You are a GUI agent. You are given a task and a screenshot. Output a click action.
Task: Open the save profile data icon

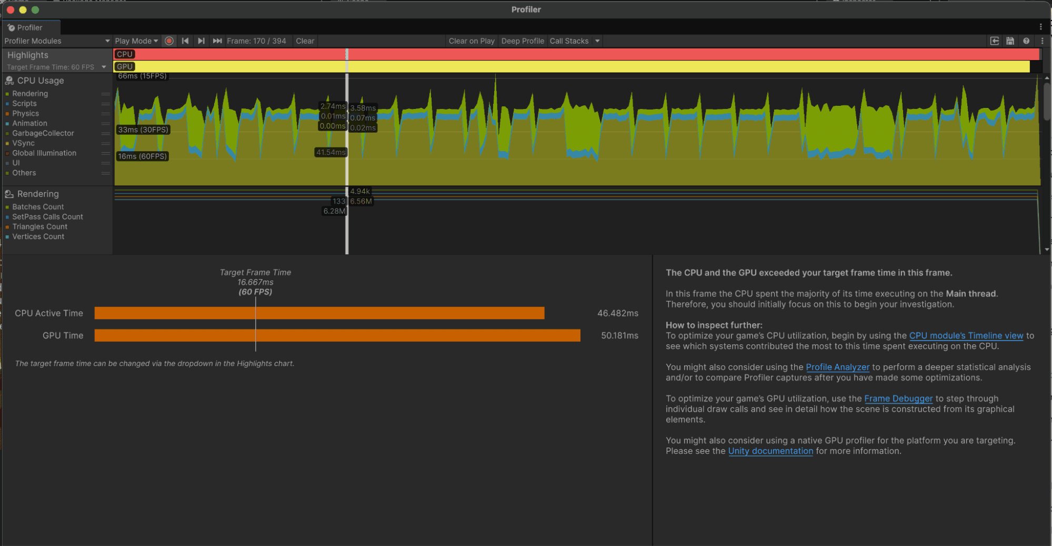pos(1010,41)
